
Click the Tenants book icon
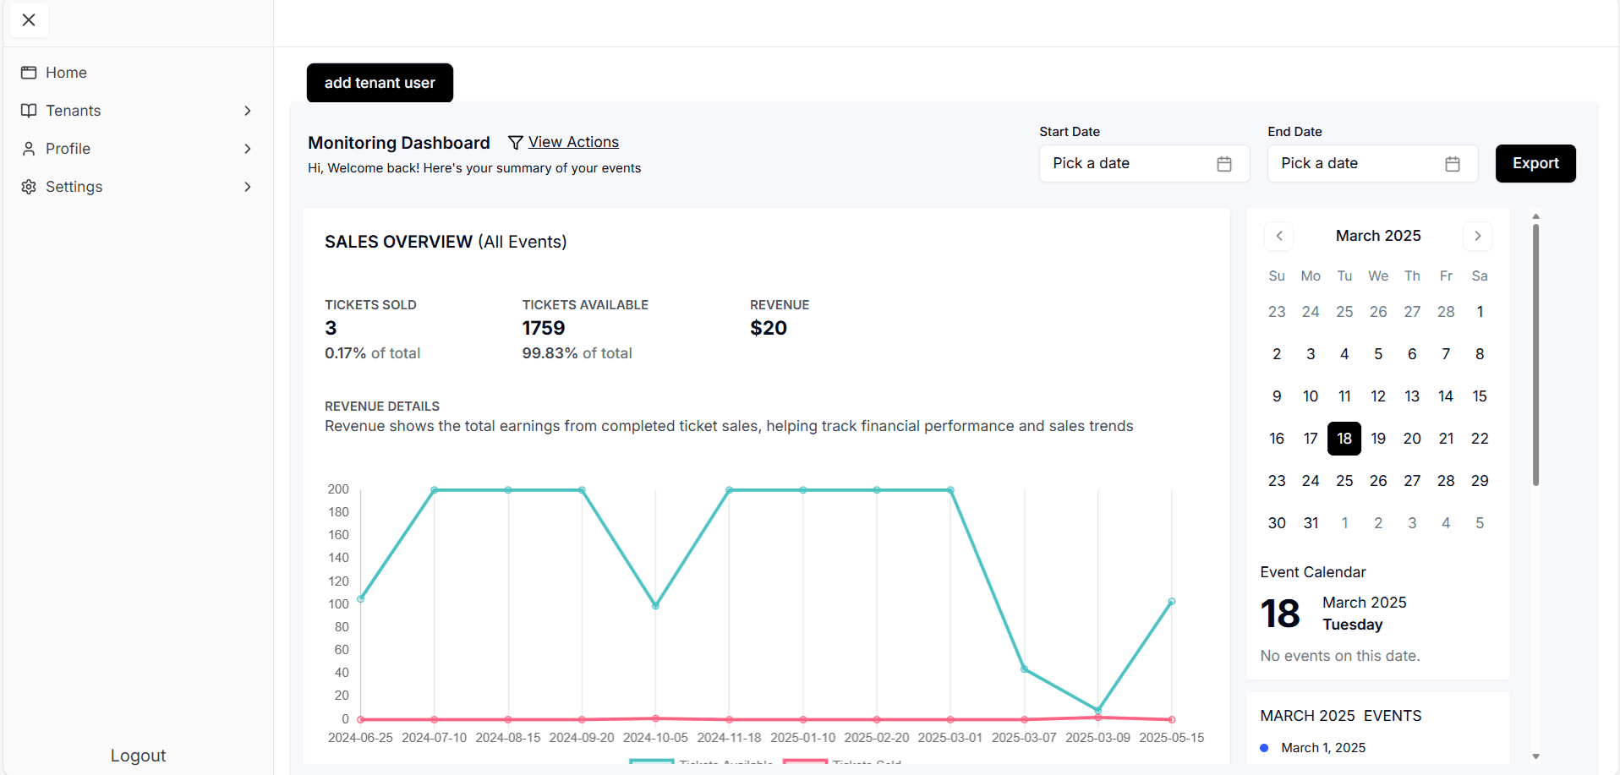[29, 111]
